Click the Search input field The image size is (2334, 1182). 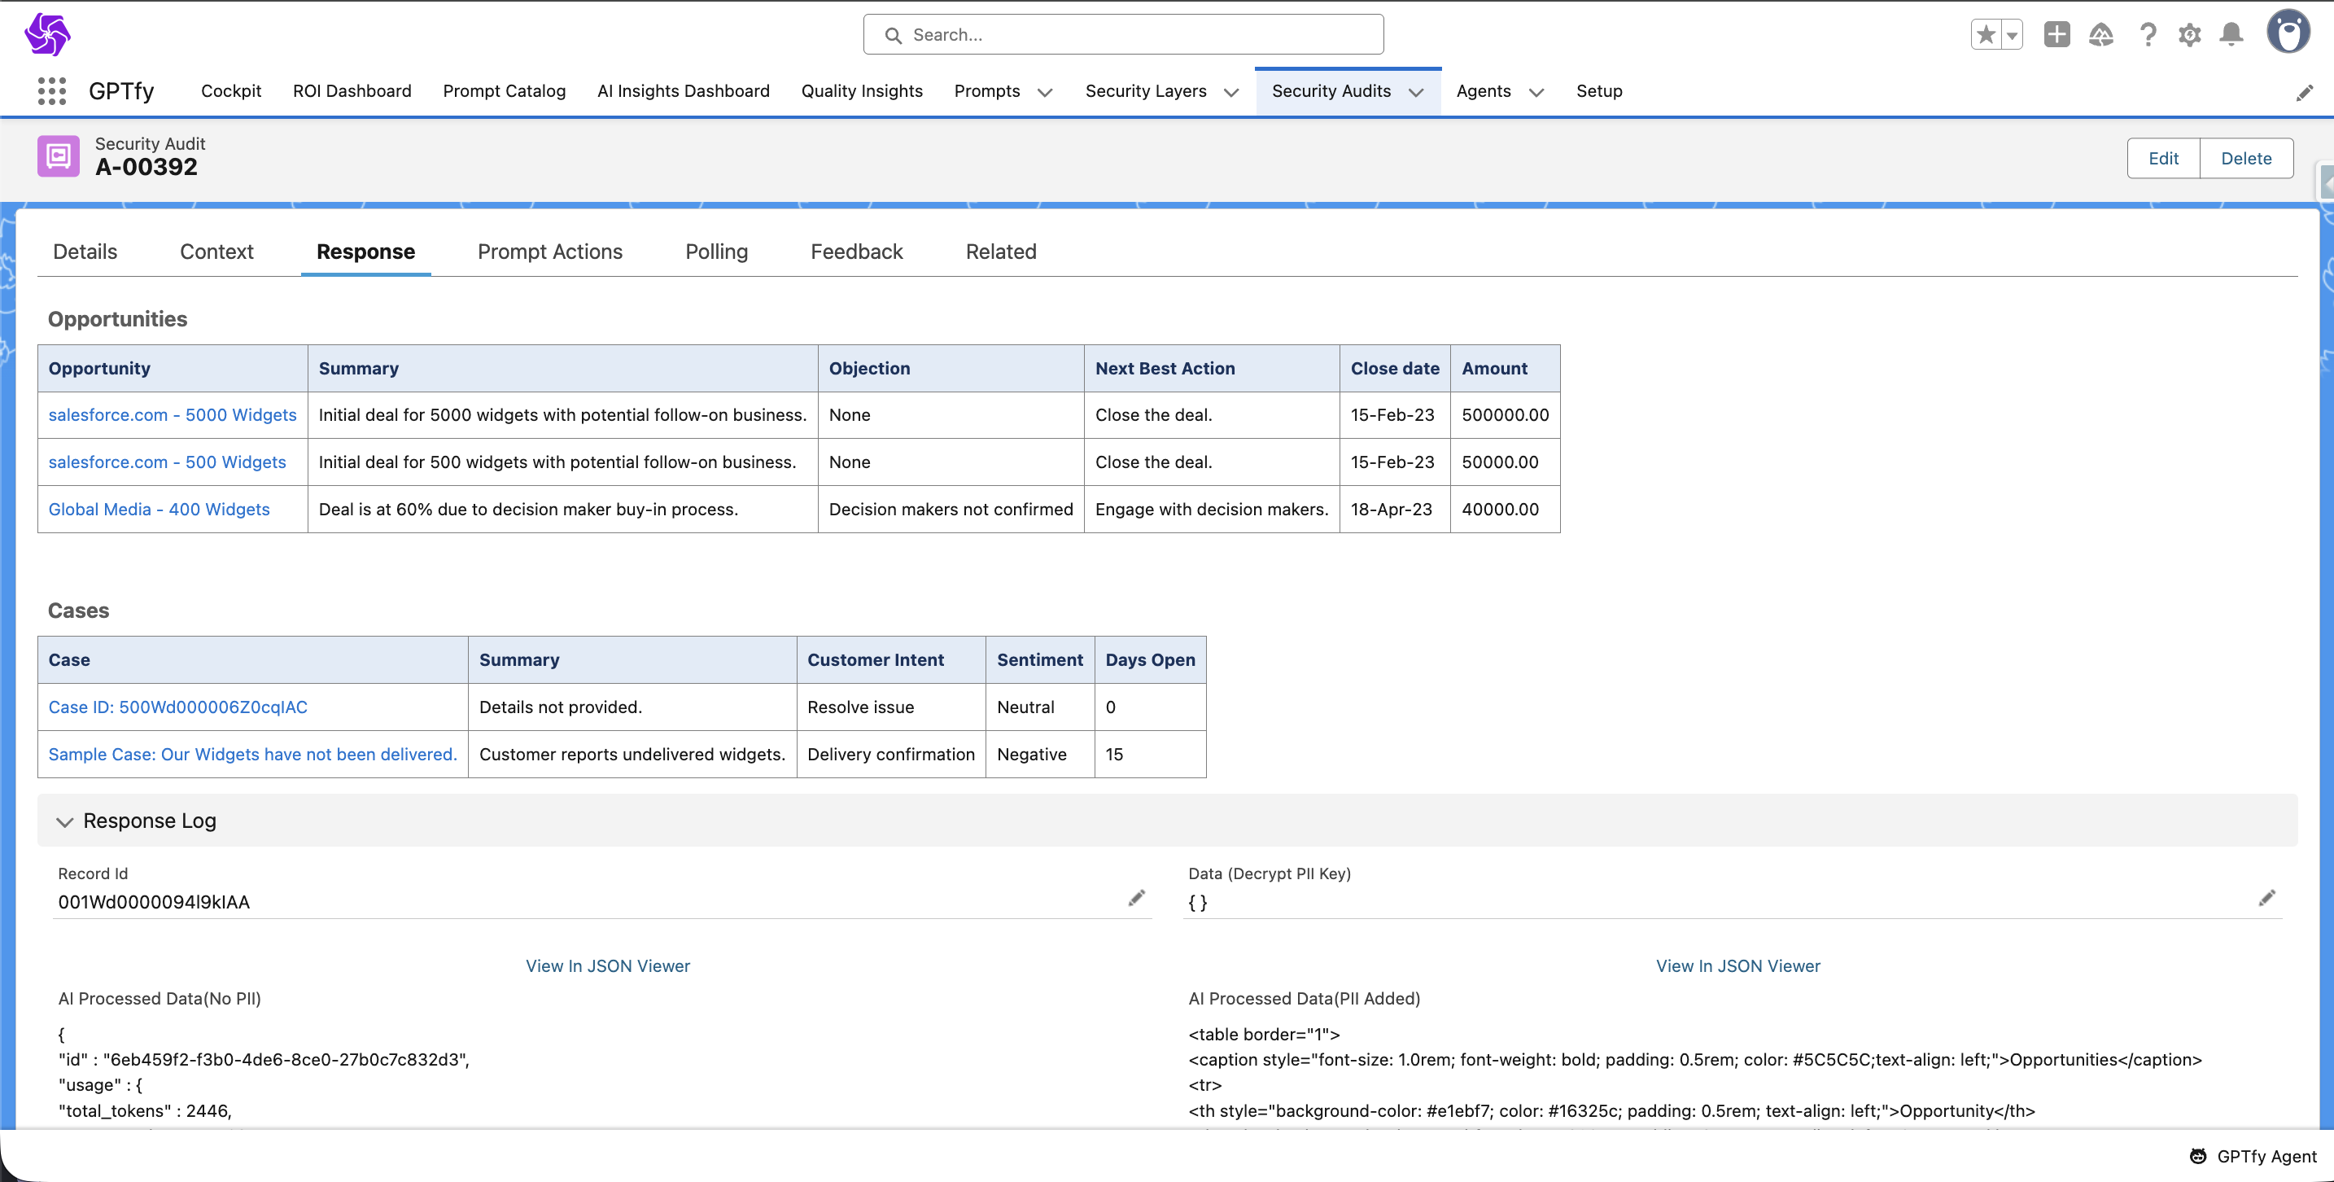(x=1124, y=34)
